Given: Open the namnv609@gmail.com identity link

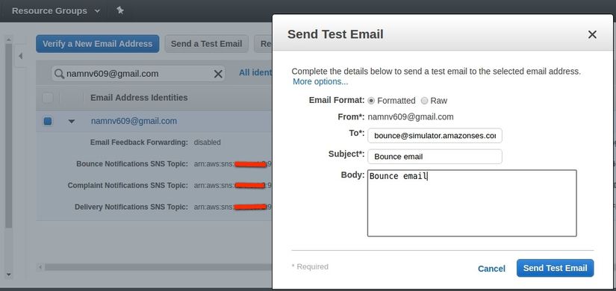Looking at the screenshot, I should point(134,121).
